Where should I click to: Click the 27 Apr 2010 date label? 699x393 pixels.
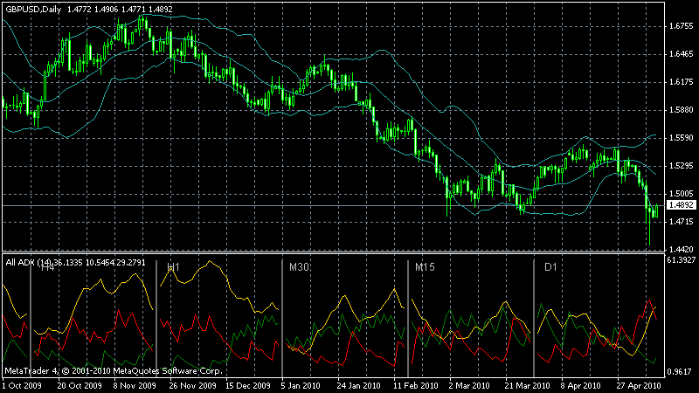[639, 385]
